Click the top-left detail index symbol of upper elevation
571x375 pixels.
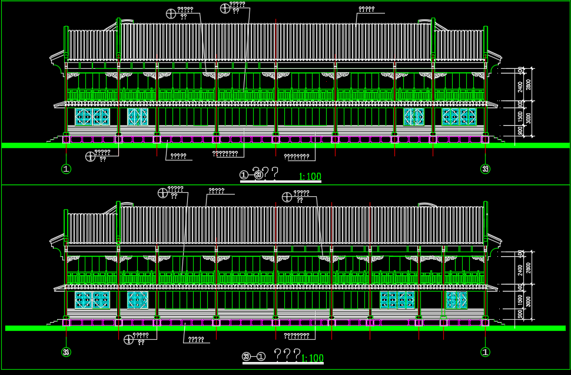pyautogui.click(x=171, y=14)
